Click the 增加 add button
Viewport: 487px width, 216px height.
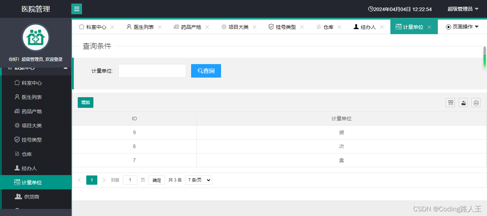(x=86, y=102)
